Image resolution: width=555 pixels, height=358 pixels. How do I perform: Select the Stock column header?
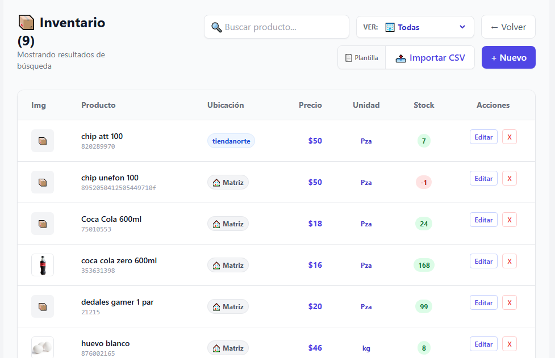(x=424, y=105)
